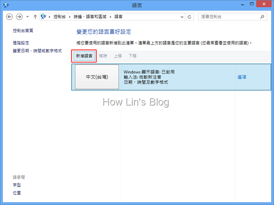Click the 下移 toolbar button
274x205 pixels.
[x=132, y=56]
